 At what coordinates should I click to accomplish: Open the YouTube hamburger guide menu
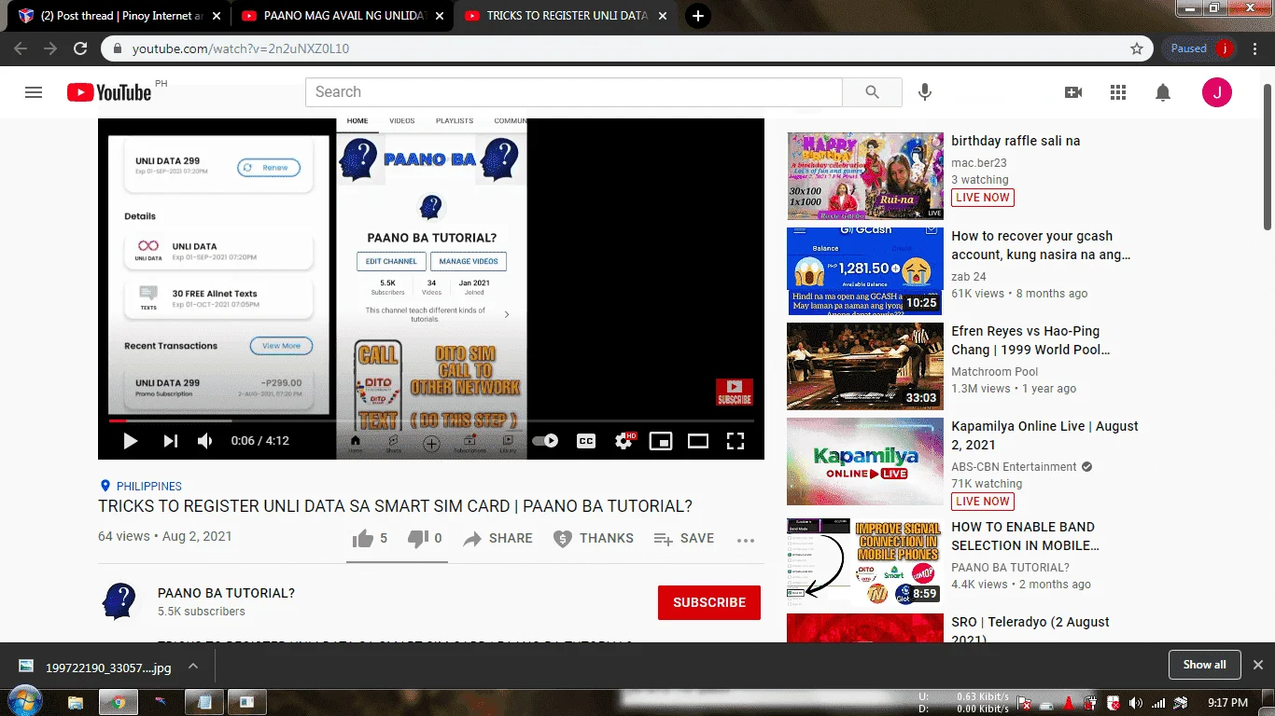[x=34, y=92]
